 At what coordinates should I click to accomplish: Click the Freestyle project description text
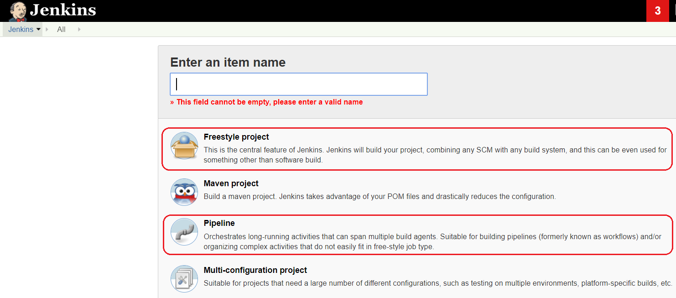(435, 155)
